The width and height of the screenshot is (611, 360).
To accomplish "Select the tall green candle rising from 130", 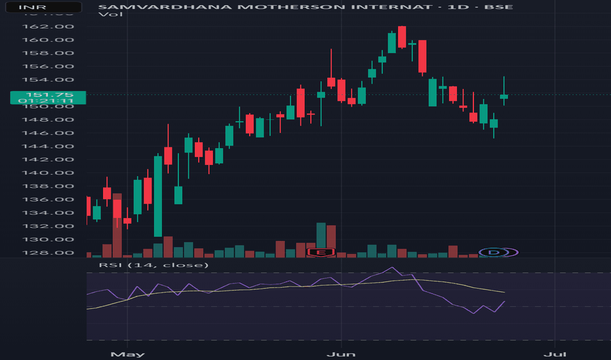I will pyautogui.click(x=158, y=195).
